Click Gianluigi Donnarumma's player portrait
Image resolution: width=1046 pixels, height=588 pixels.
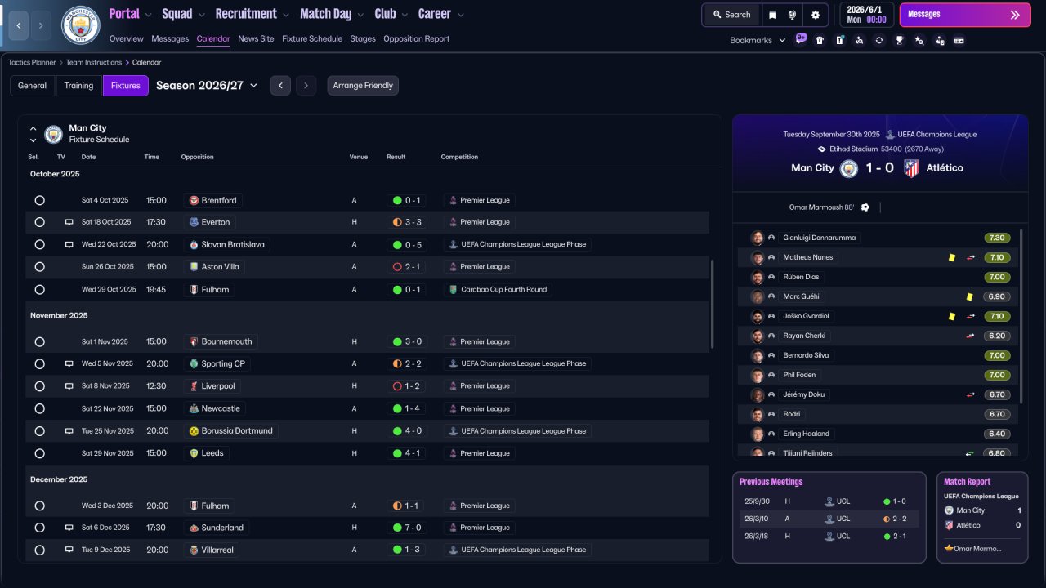[x=758, y=238]
